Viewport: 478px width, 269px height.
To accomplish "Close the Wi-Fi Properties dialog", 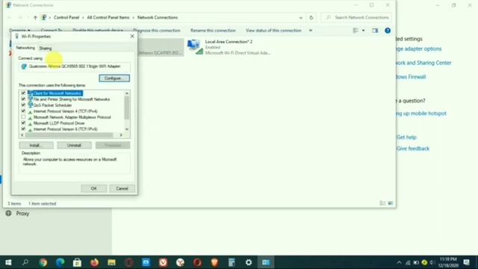I will (x=132, y=37).
